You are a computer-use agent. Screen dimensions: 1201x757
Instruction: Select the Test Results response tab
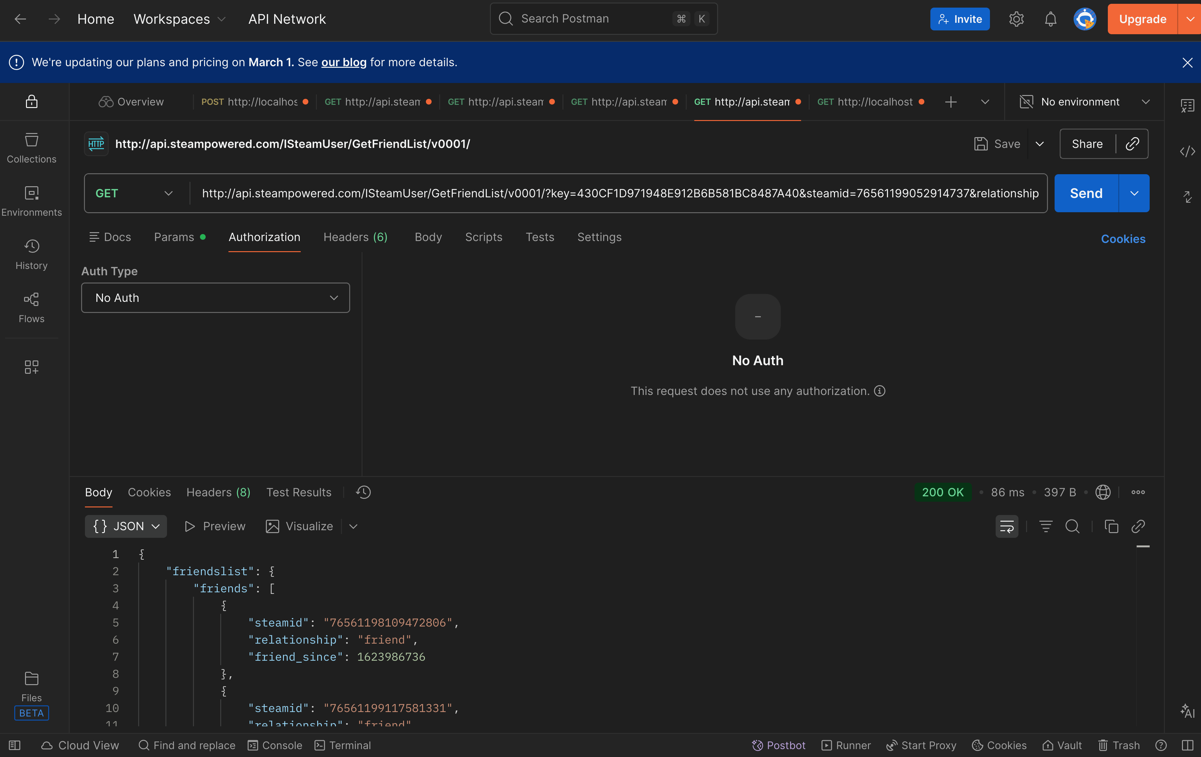pos(298,493)
